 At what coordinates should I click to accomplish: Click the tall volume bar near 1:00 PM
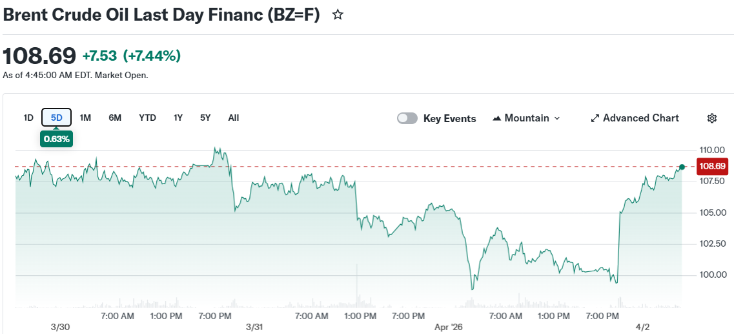(357, 284)
